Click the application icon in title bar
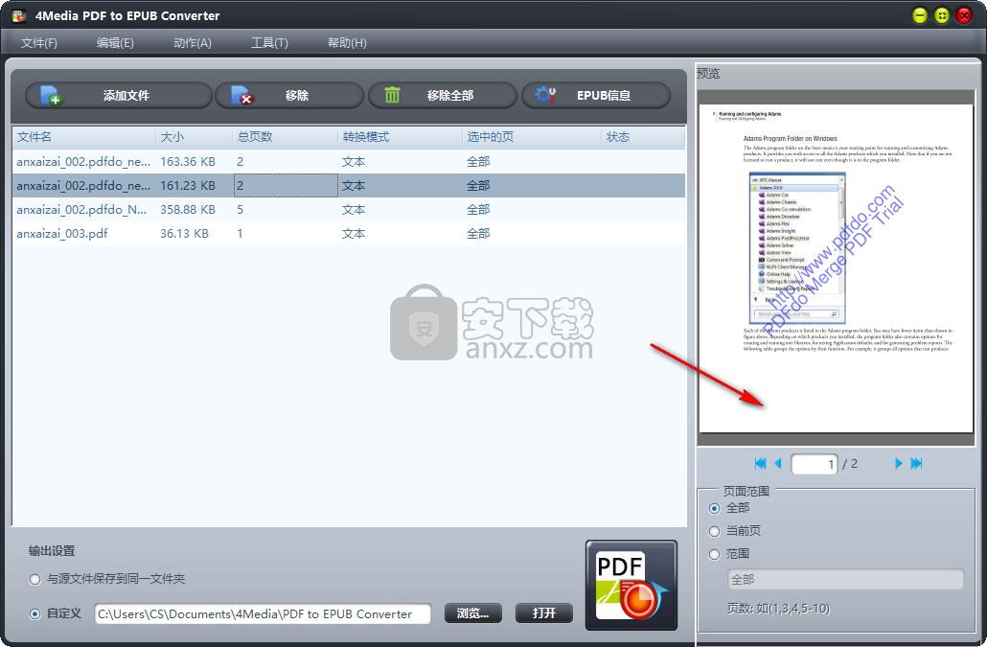This screenshot has width=987, height=647. tap(19, 15)
